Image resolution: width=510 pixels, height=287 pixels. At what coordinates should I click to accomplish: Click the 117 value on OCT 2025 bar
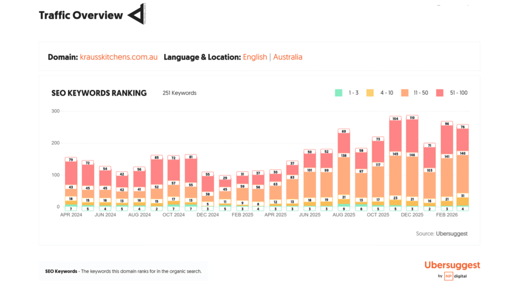coord(378,164)
